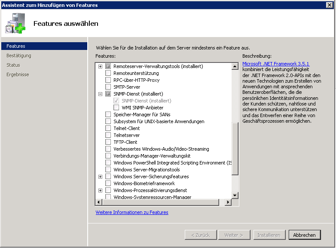The width and height of the screenshot is (336, 248).
Task: Enable the Telnet-Client checkbox
Action: click(108, 128)
